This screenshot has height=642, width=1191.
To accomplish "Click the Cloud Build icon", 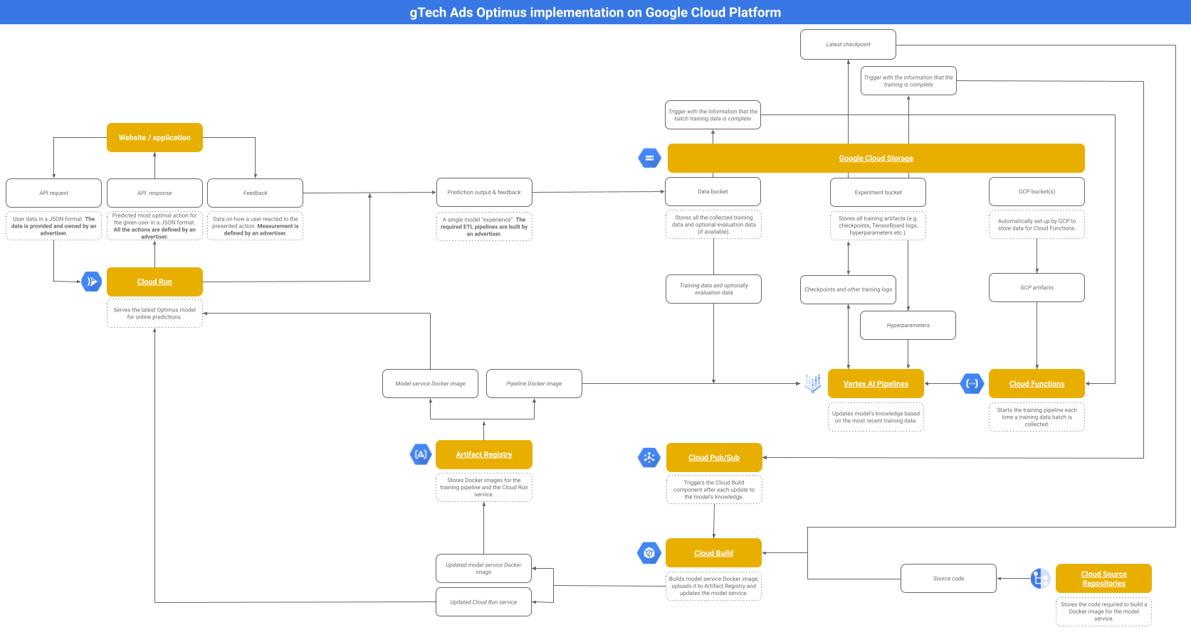I will click(x=649, y=552).
